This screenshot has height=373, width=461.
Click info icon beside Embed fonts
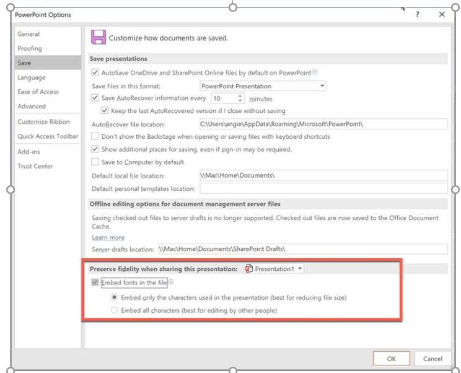171,283
